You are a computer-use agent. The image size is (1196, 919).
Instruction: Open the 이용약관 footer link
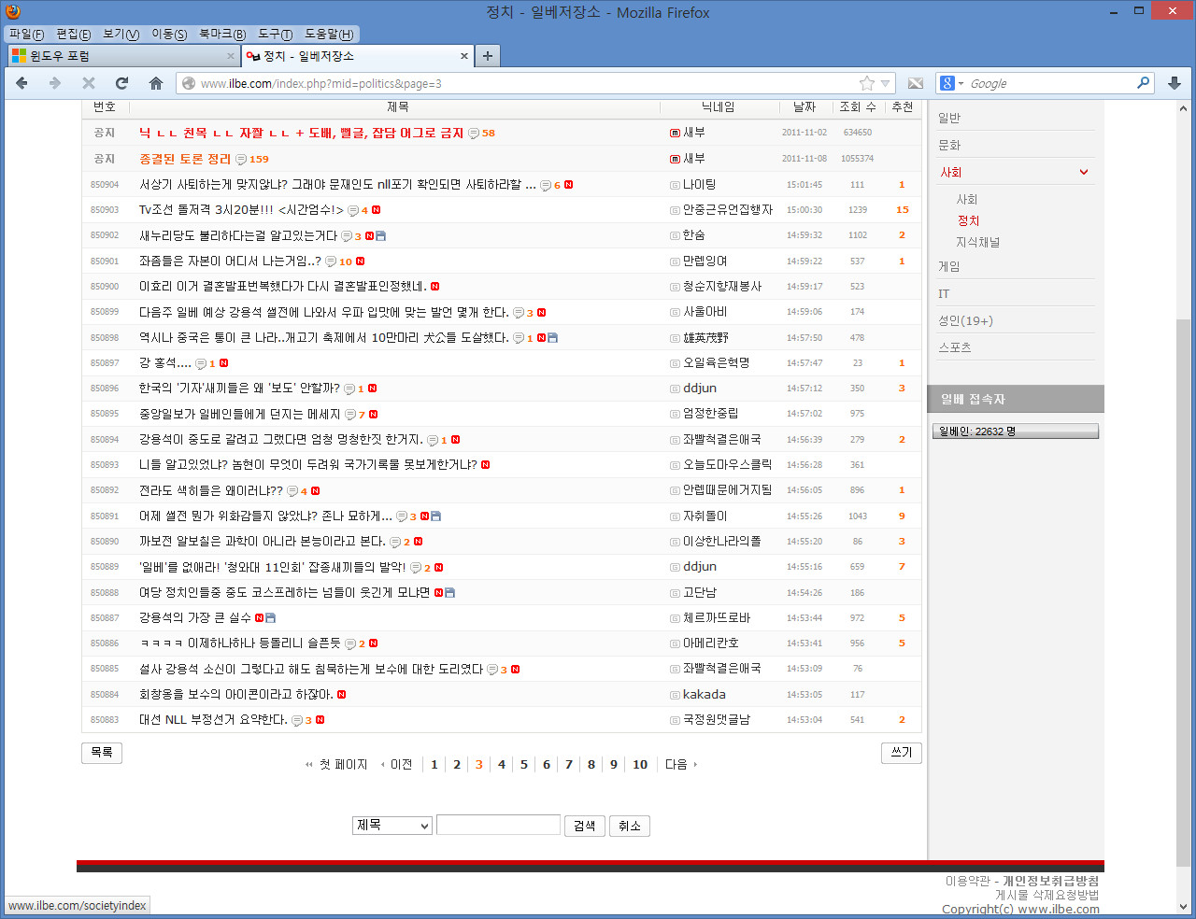[x=967, y=881]
